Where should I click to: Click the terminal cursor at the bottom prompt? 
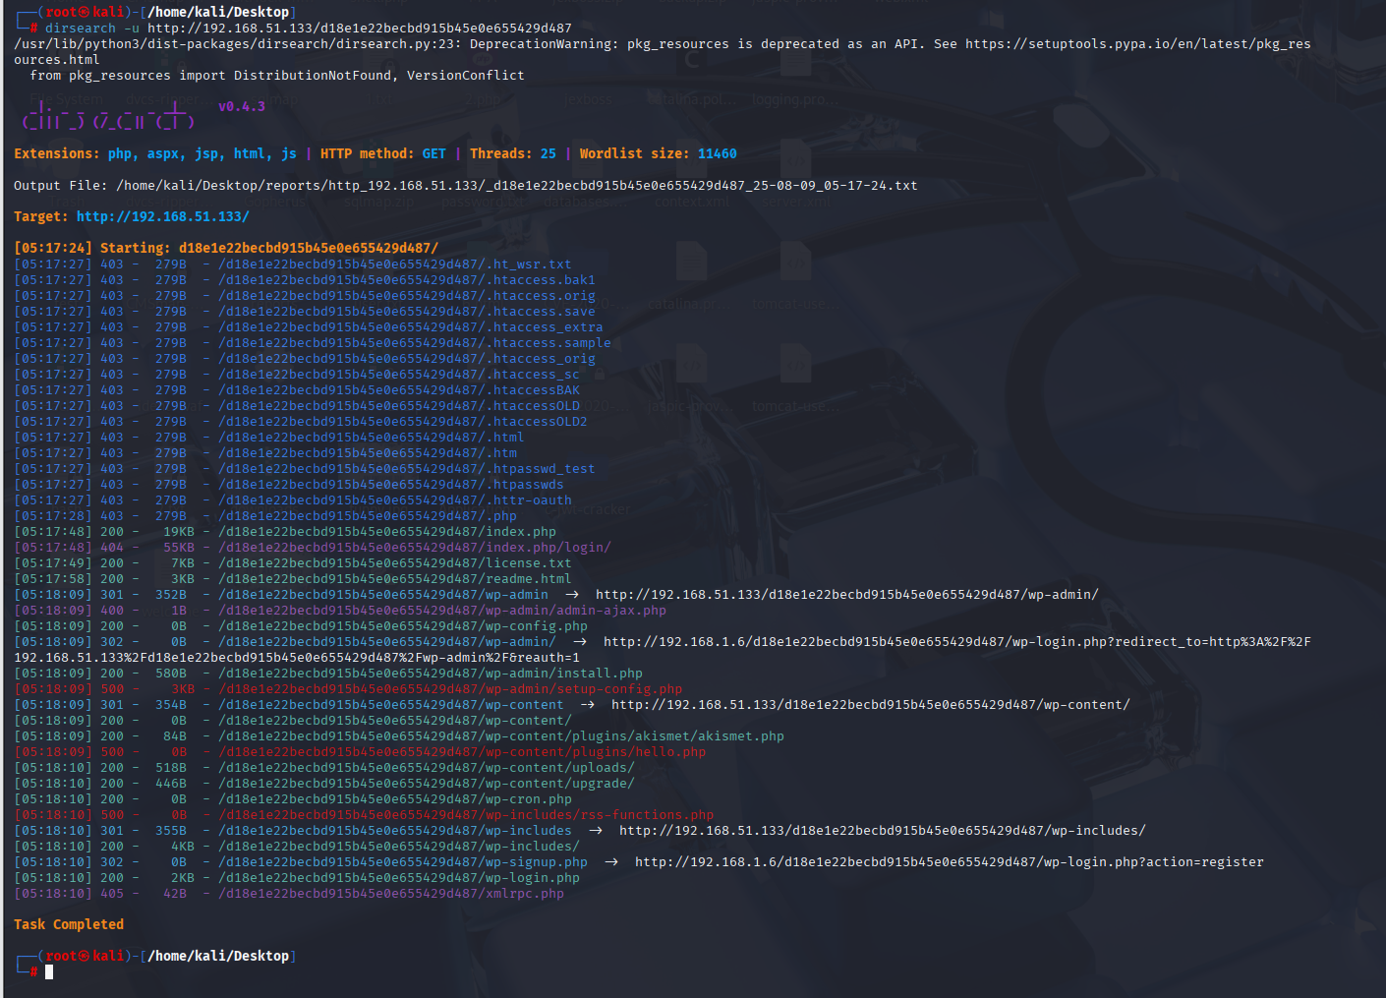click(x=49, y=971)
